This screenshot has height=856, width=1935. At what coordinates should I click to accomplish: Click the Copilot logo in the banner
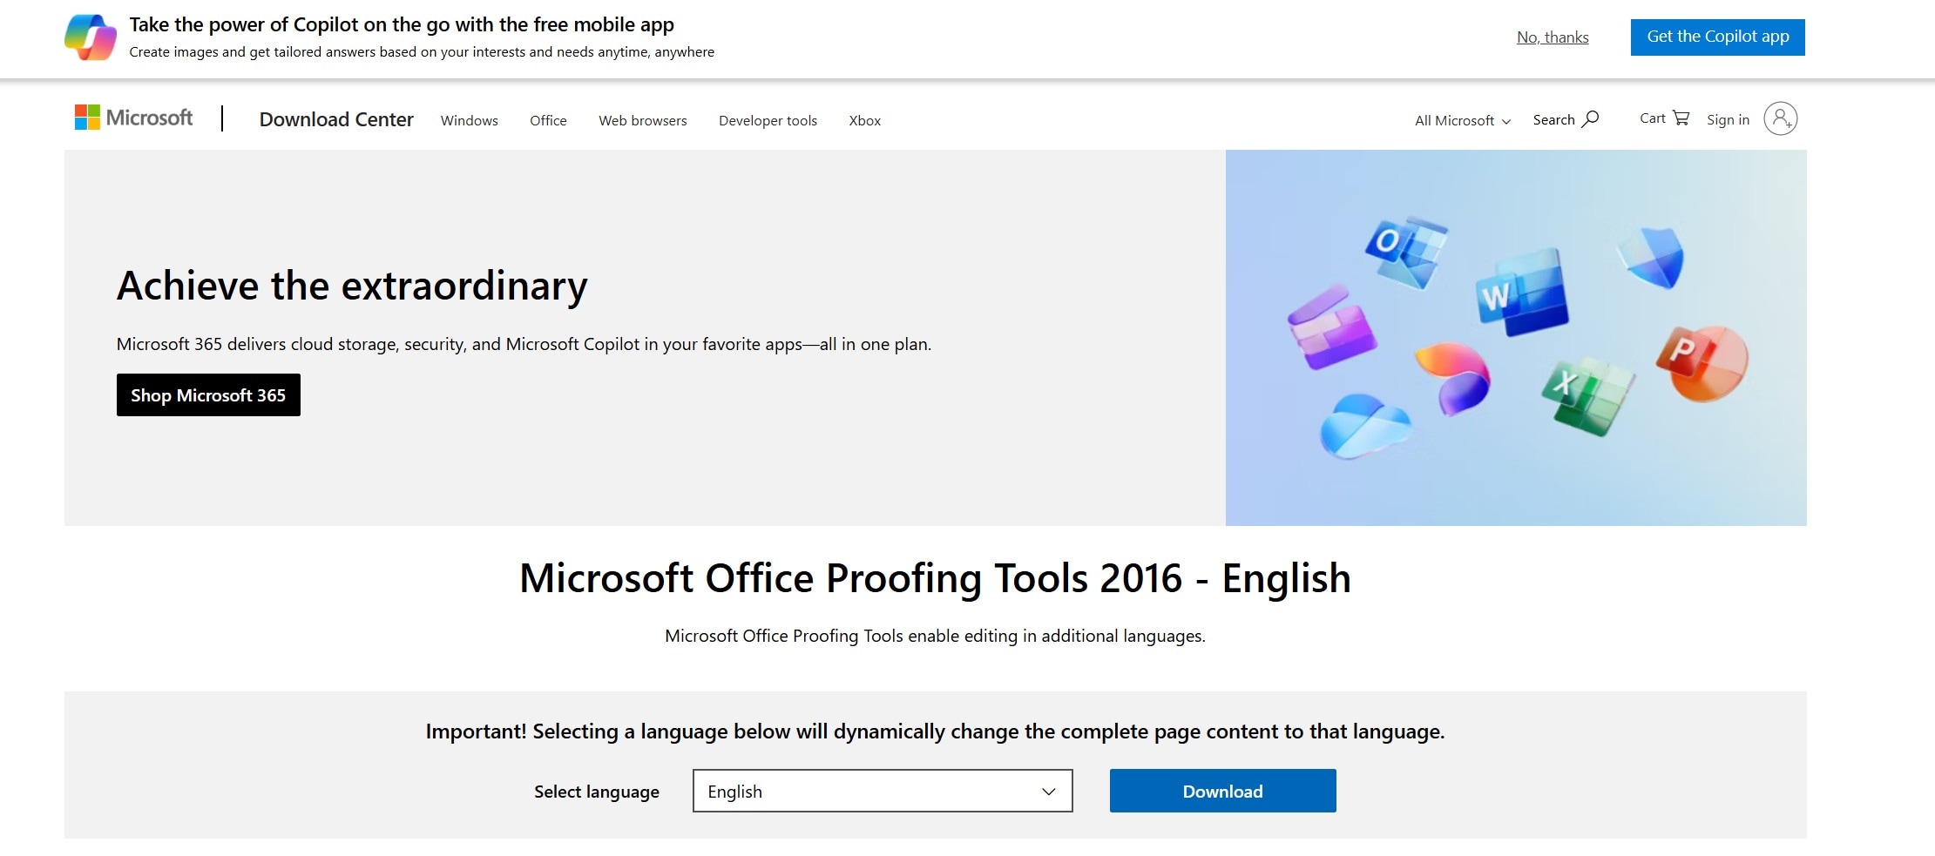pos(91,37)
